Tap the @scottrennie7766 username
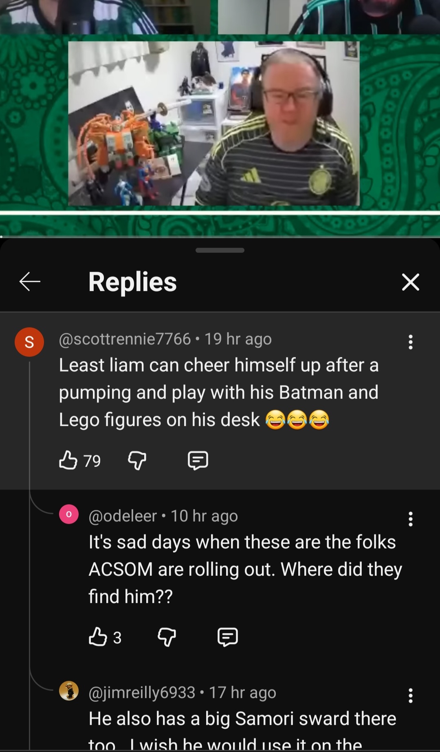 tap(125, 339)
